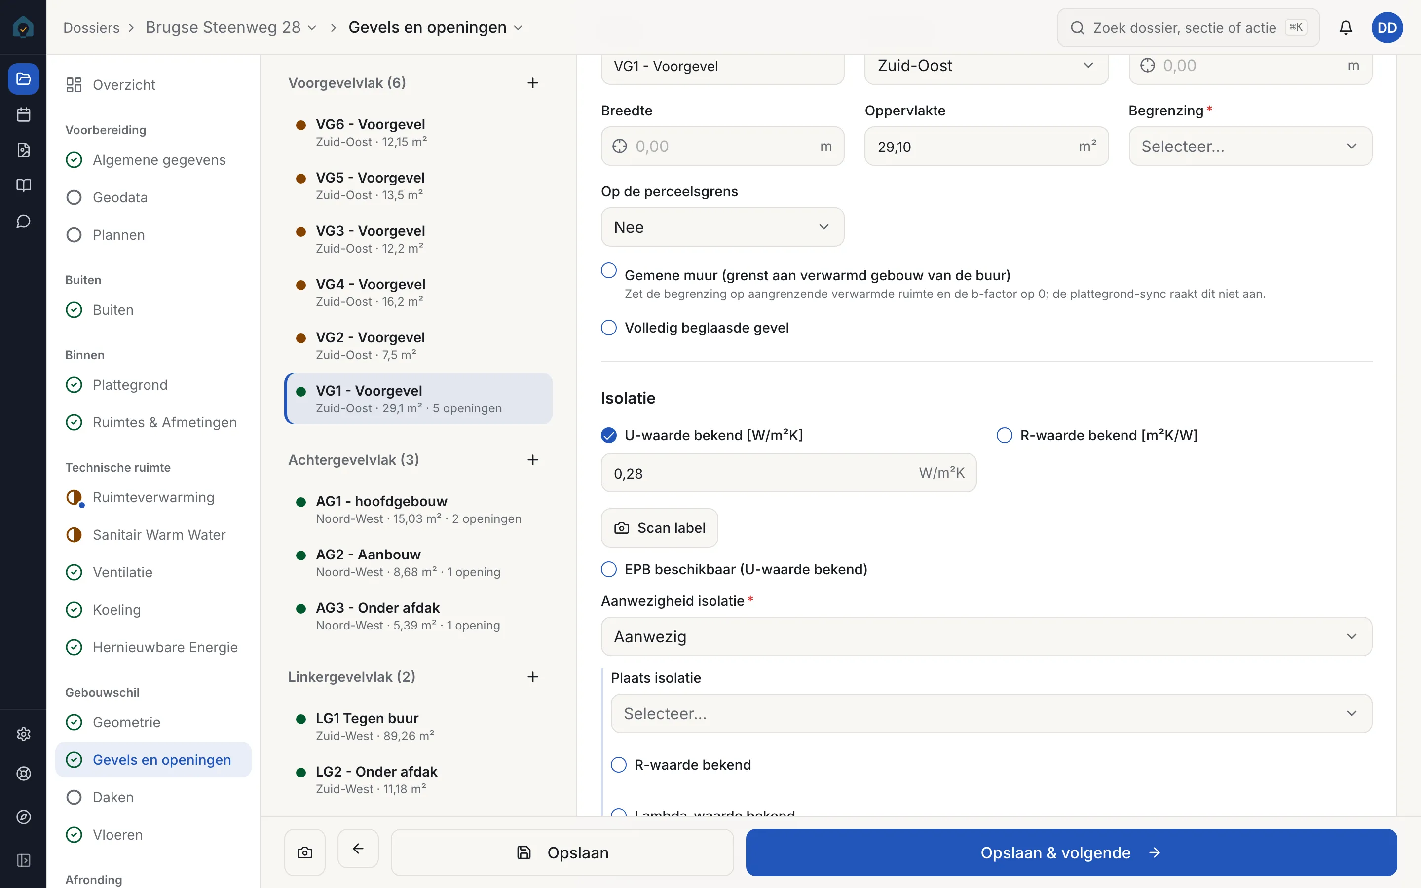Open the Begrenzing Selecteer dropdown
Screen dimensions: 1421x888
1250,146
